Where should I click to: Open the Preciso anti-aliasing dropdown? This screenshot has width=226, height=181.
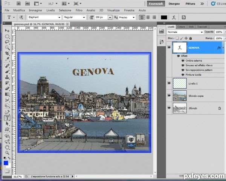click(134, 17)
